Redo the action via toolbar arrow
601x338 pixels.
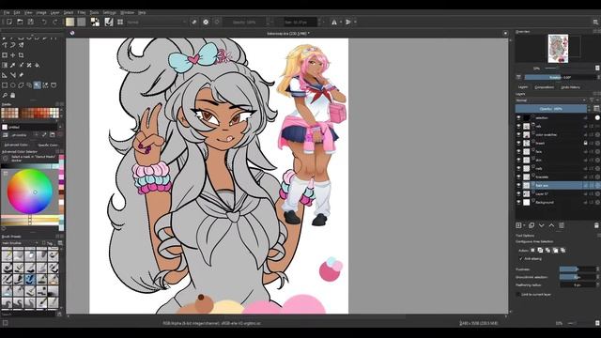pyautogui.click(x=55, y=23)
